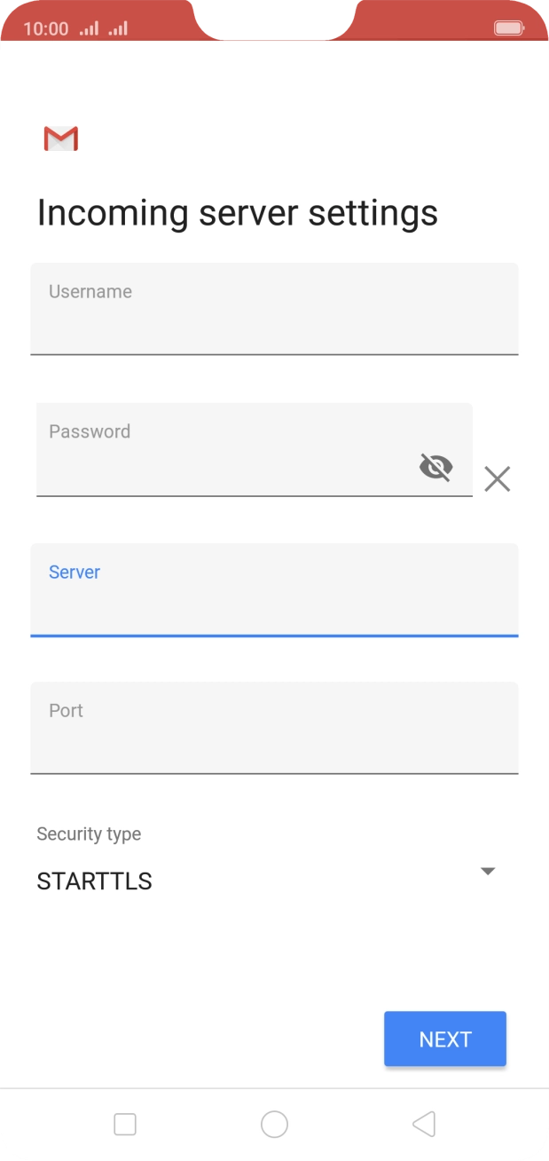Open recent apps with the square icon
The image size is (549, 1161).
tap(125, 1124)
